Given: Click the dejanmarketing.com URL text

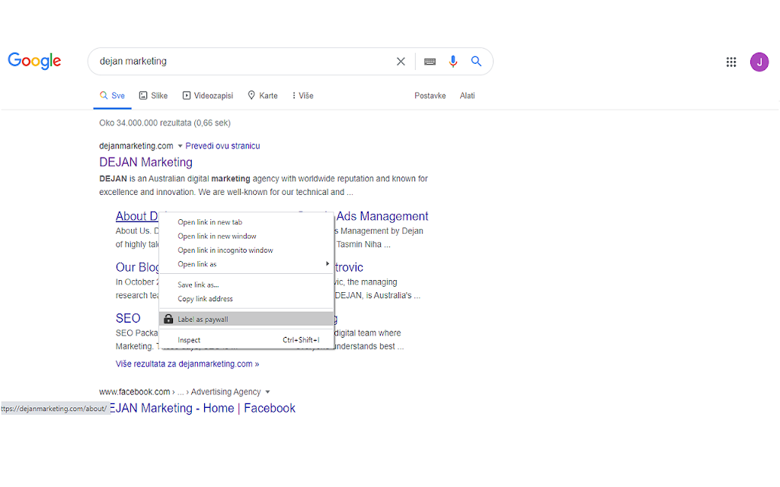Looking at the screenshot, I should [136, 145].
